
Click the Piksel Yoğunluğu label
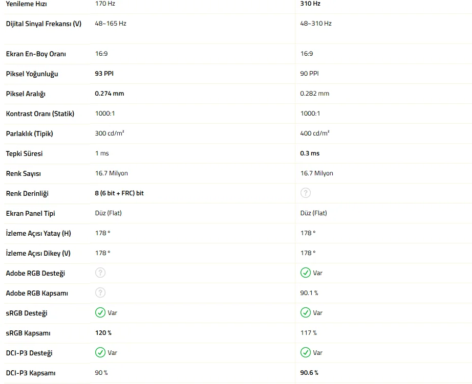tap(32, 74)
